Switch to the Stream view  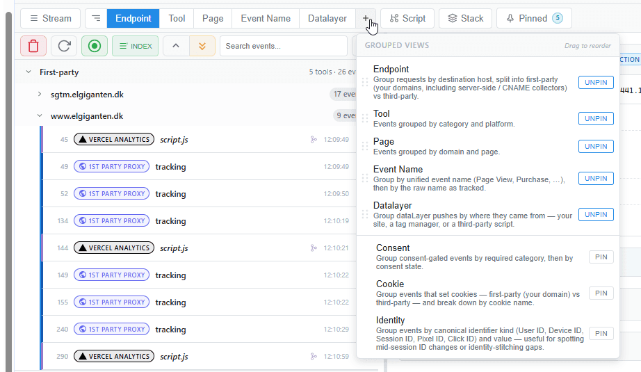point(50,18)
